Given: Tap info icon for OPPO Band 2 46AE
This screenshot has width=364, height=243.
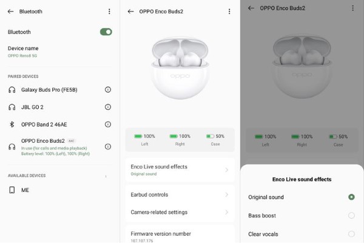Looking at the screenshot, I should click(108, 125).
